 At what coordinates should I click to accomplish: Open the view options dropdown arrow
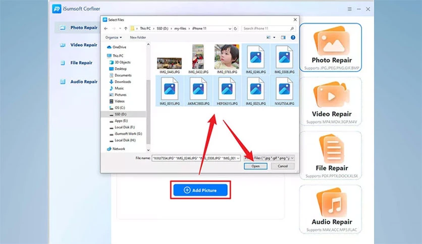[274, 37]
